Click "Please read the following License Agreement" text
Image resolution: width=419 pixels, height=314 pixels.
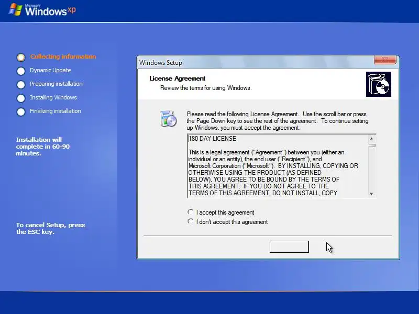click(x=278, y=121)
